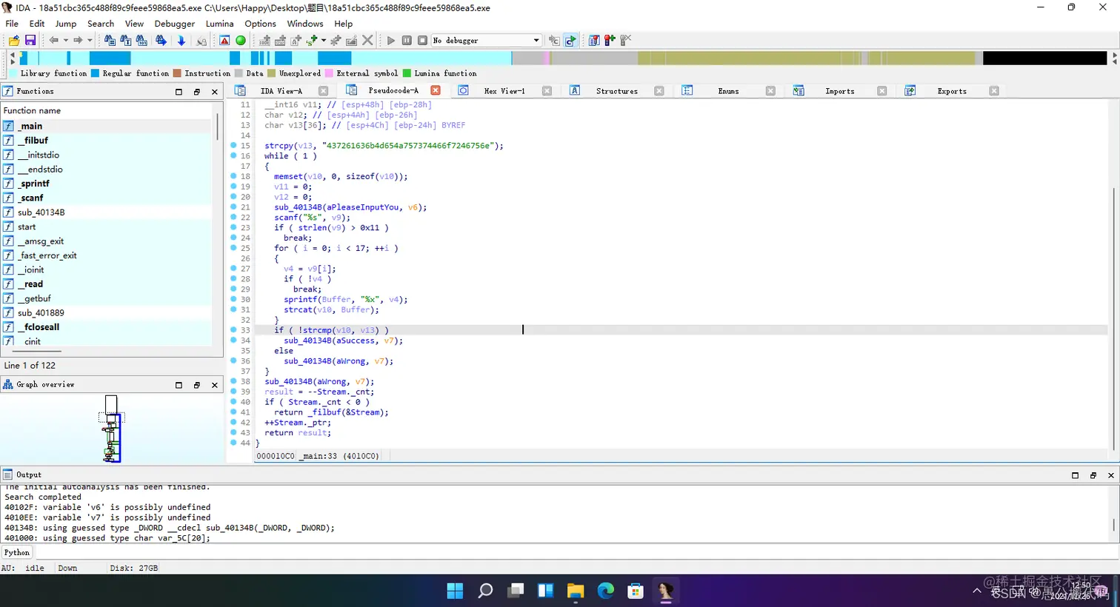1120x607 pixels.
Task: Close the Output panel
Action: point(1111,475)
